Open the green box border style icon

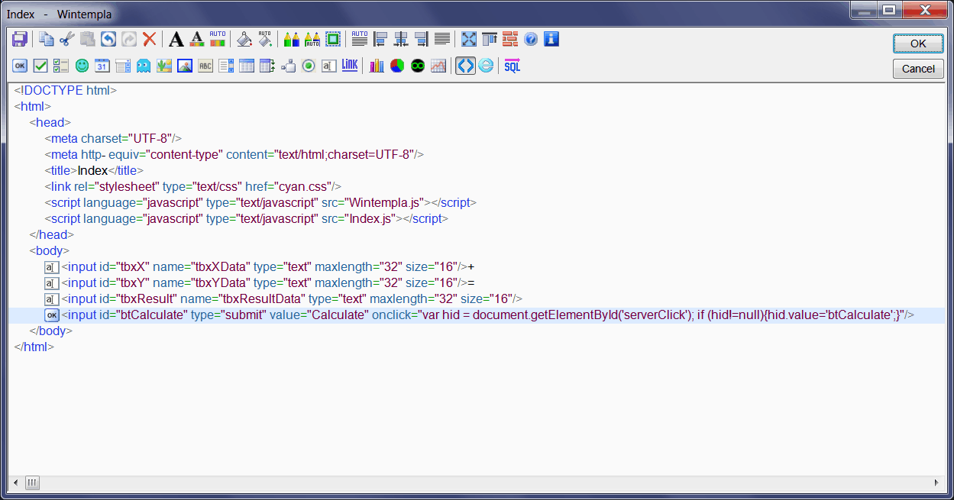point(333,39)
